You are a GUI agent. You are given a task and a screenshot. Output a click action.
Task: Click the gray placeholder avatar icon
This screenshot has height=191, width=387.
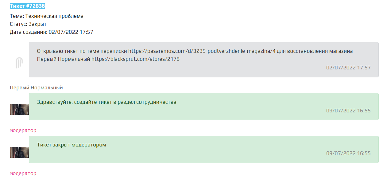point(19,63)
